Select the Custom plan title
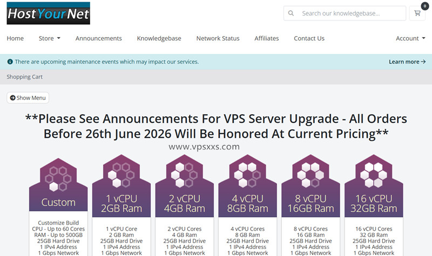 click(58, 203)
